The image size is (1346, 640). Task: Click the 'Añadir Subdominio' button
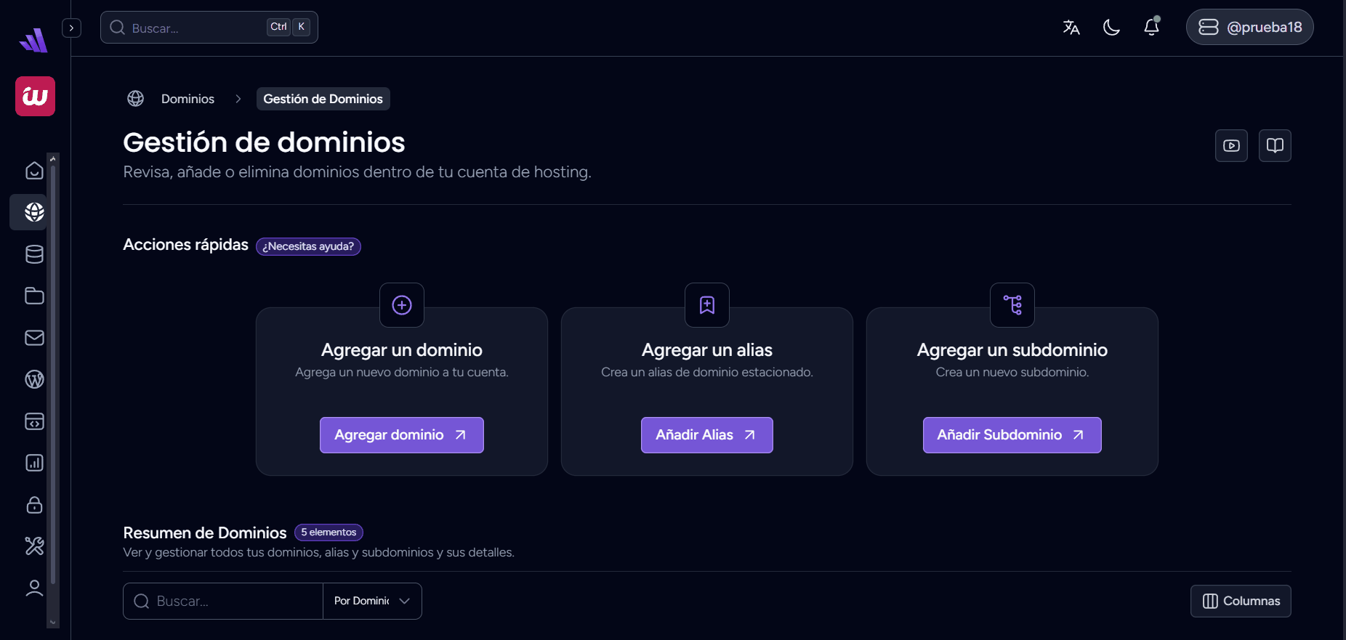click(x=1012, y=435)
